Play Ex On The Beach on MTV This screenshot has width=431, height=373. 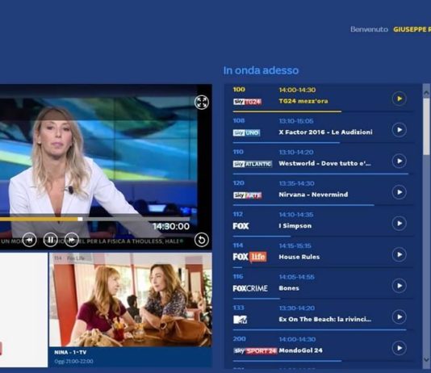(x=399, y=317)
